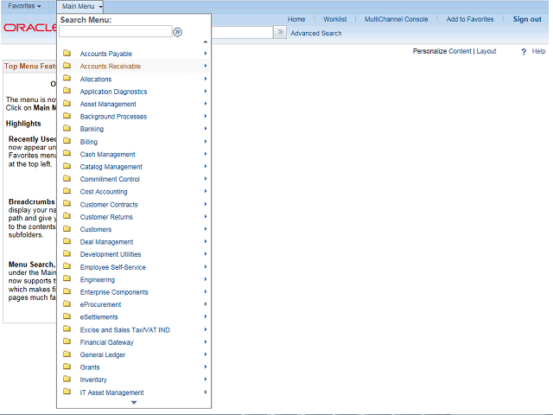Click the Accounts Receivable folder icon
Image resolution: width=553 pixels, height=415 pixels.
tap(67, 66)
